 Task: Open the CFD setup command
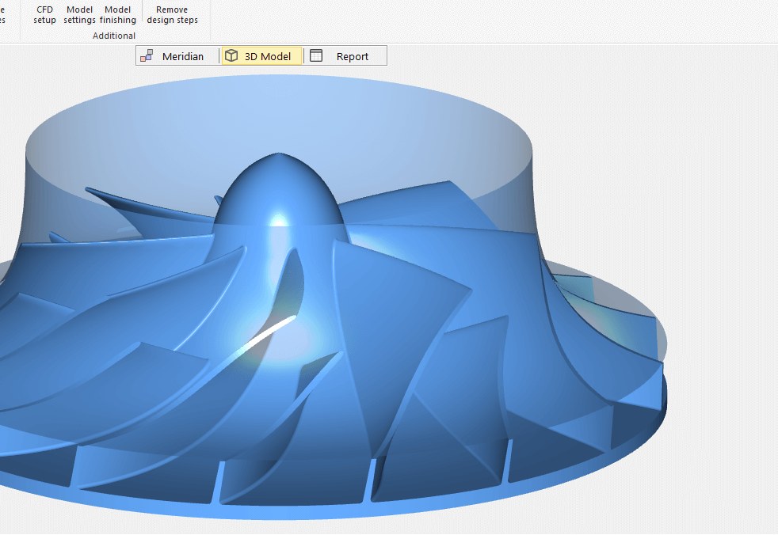pos(44,14)
